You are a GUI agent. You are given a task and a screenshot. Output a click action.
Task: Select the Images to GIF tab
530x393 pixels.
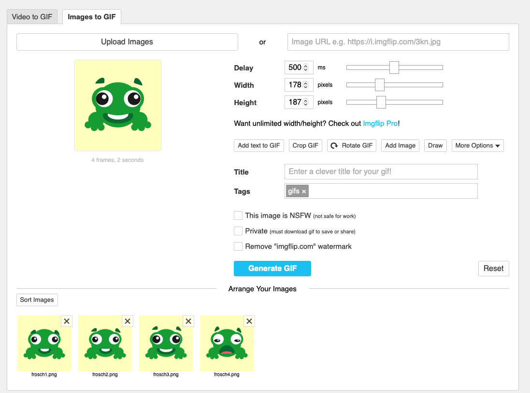click(92, 17)
